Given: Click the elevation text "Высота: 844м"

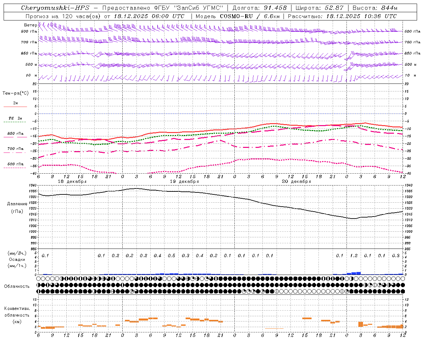Looking at the screenshot, I should coord(375,8).
